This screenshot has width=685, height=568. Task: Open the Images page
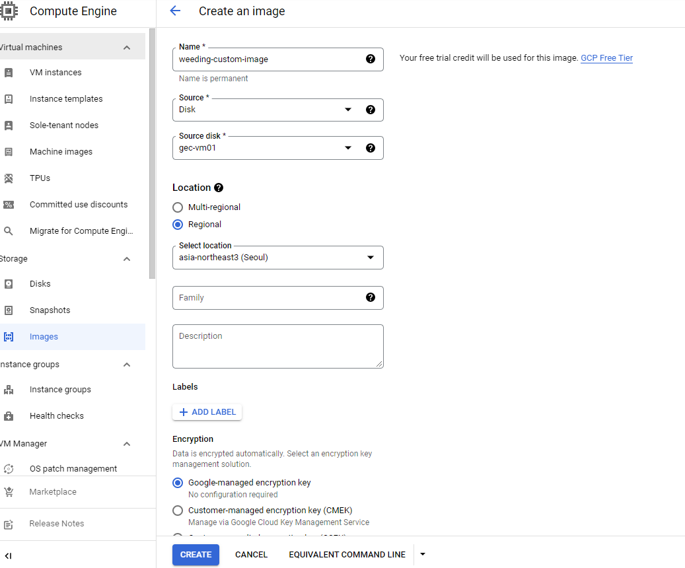pos(44,337)
